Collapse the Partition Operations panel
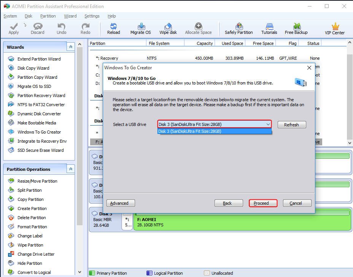Viewport: 353px width, 277px height. click(71, 169)
